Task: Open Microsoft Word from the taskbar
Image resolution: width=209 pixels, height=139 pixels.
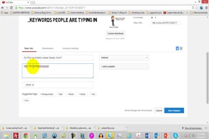Action: click(148, 136)
